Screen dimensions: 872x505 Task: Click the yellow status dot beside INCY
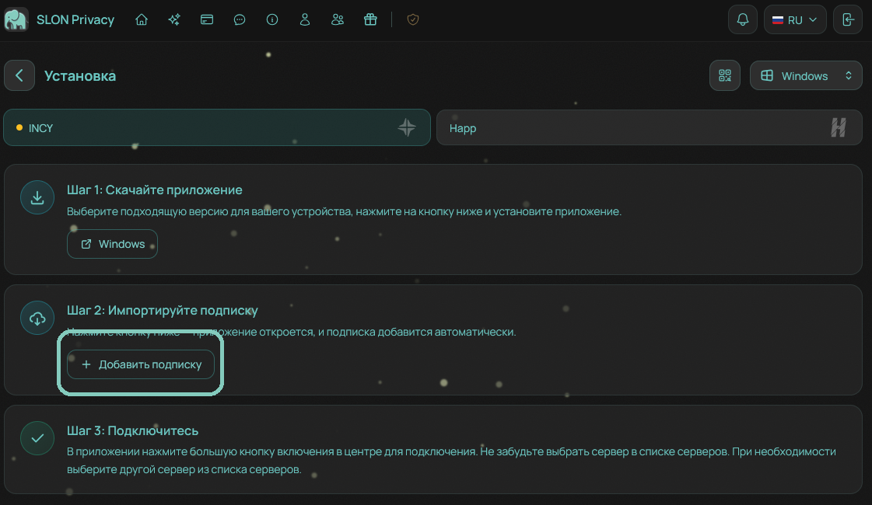[19, 127]
